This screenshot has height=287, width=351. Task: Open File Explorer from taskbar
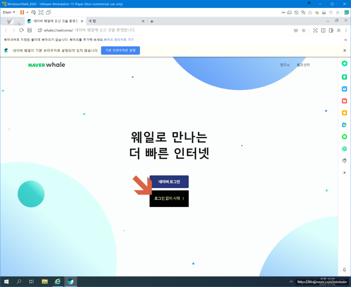45,282
